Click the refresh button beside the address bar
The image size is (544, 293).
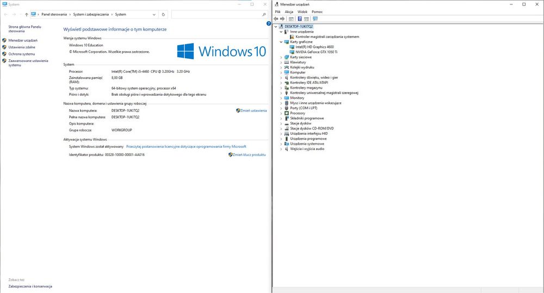[x=163, y=15]
